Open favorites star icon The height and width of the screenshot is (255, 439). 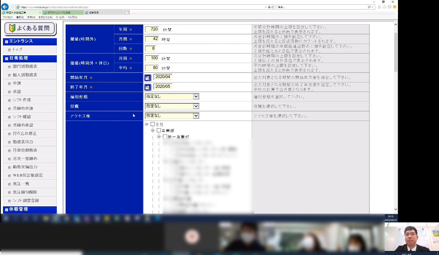click(385, 7)
